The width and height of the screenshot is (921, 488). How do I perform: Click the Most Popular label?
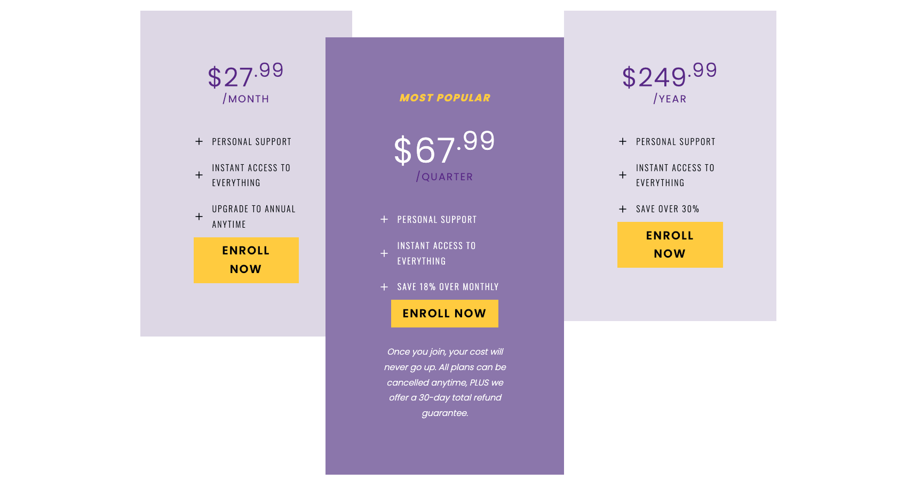(445, 98)
